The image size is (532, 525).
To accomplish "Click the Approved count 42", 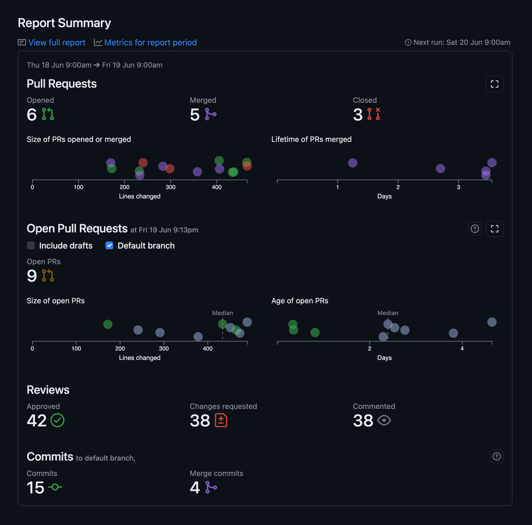I will (x=37, y=421).
